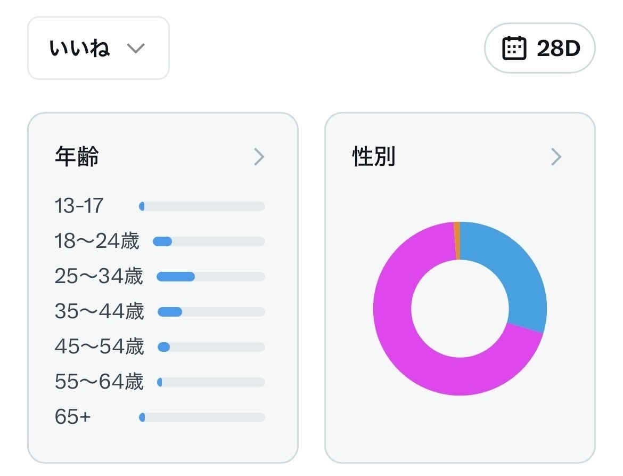Click the small orange segment of the donut

point(457,240)
